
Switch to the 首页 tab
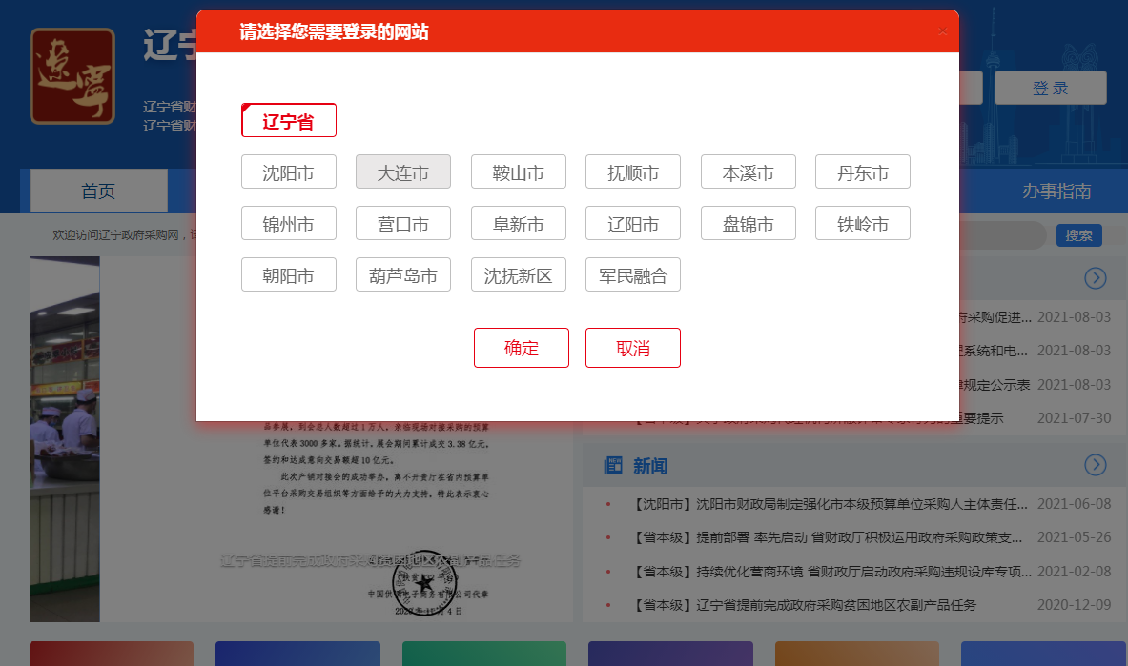coord(98,191)
